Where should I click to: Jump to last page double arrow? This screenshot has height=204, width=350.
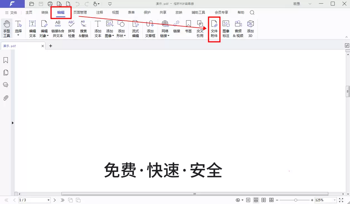[x=63, y=200]
